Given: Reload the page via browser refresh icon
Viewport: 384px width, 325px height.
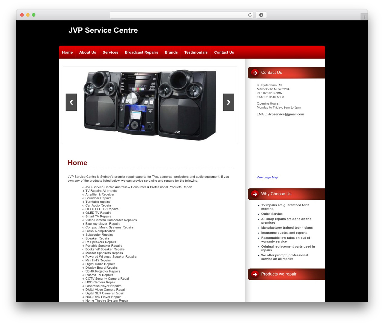Looking at the screenshot, I should coord(250,15).
